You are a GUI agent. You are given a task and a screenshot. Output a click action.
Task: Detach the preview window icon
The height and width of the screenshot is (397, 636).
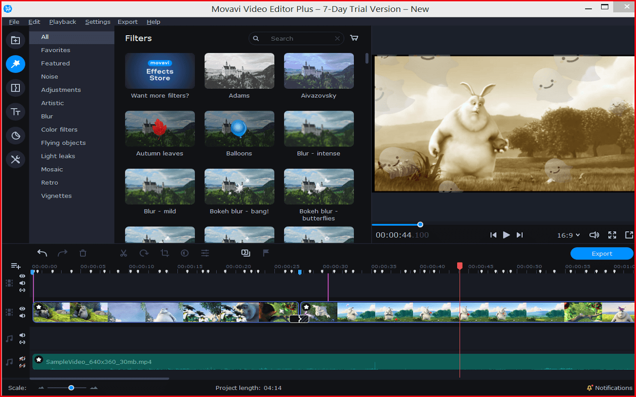click(x=629, y=235)
